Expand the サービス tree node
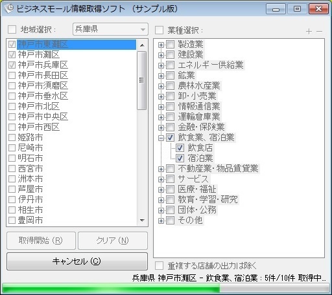This screenshot has height=295, width=332. click(x=161, y=179)
